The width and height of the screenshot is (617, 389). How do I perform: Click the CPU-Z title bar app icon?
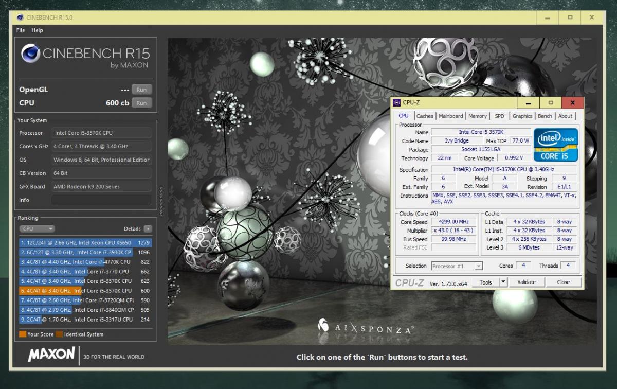397,103
